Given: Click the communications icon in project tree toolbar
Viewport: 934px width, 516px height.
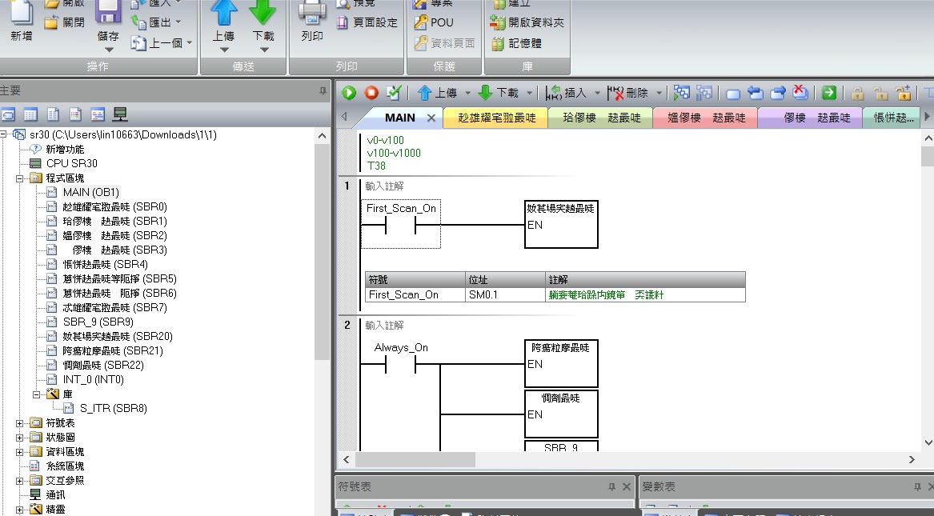Looking at the screenshot, I should [120, 114].
